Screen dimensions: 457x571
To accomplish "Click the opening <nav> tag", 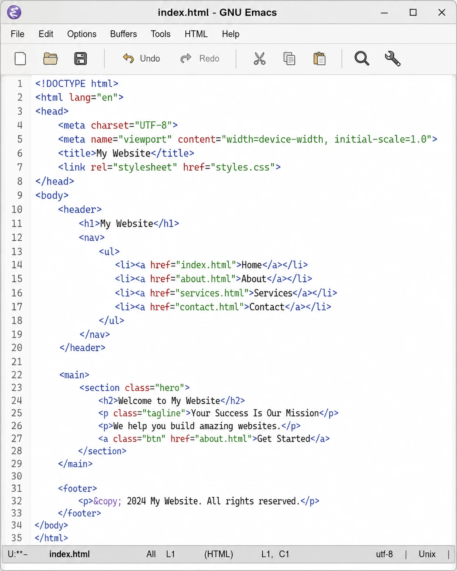I will pos(92,237).
